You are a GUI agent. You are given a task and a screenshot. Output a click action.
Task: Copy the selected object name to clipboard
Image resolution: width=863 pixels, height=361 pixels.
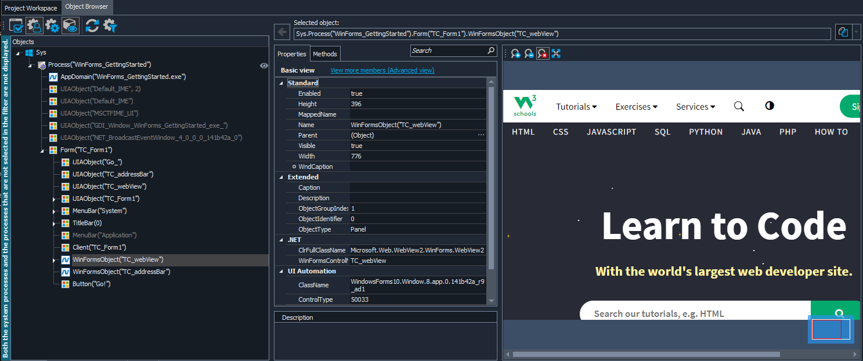(x=842, y=33)
